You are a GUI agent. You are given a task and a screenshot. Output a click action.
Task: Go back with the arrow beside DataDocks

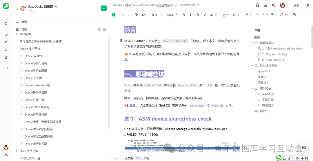(x=17, y=9)
